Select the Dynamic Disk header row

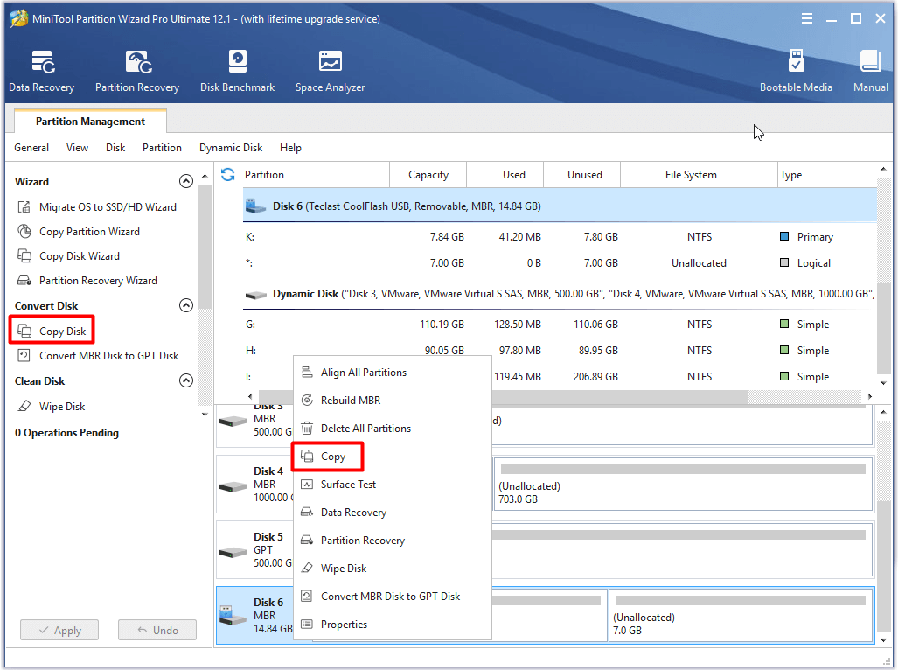coord(560,294)
